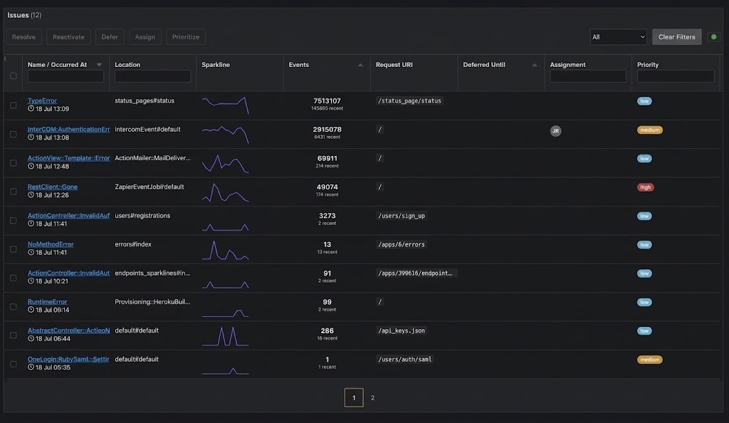Open the NoMethodError issue link
729x423 pixels.
51,244
